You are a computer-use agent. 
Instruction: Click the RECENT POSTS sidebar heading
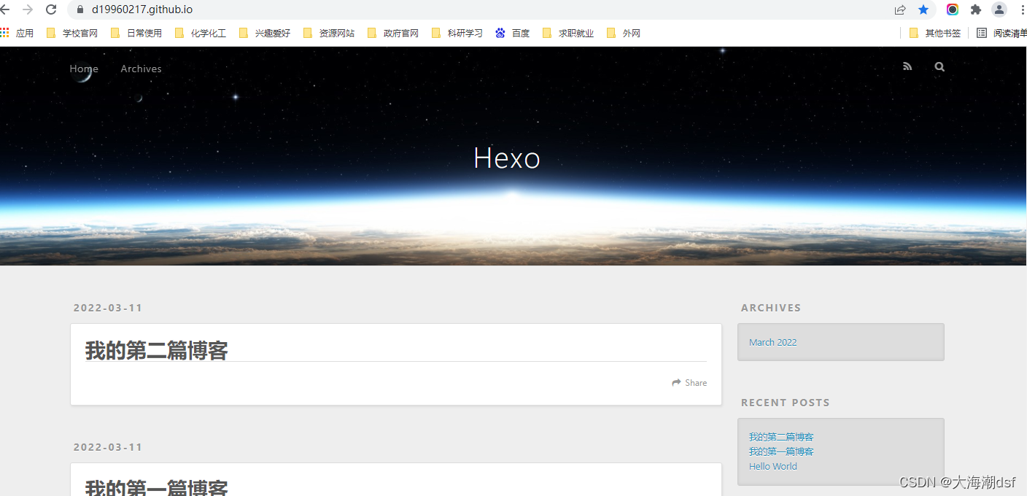pos(786,403)
